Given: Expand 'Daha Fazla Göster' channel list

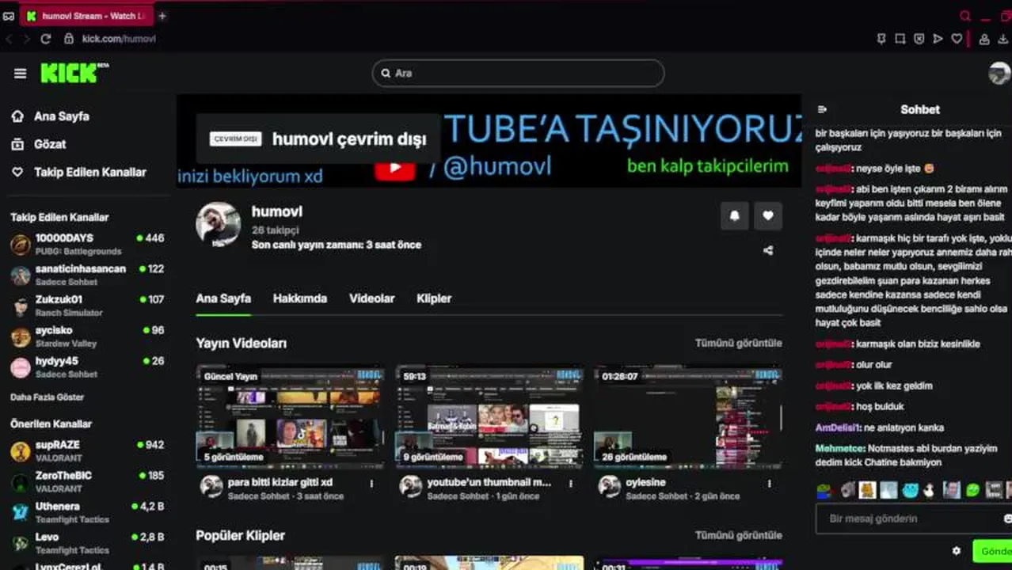Looking at the screenshot, I should (48, 397).
